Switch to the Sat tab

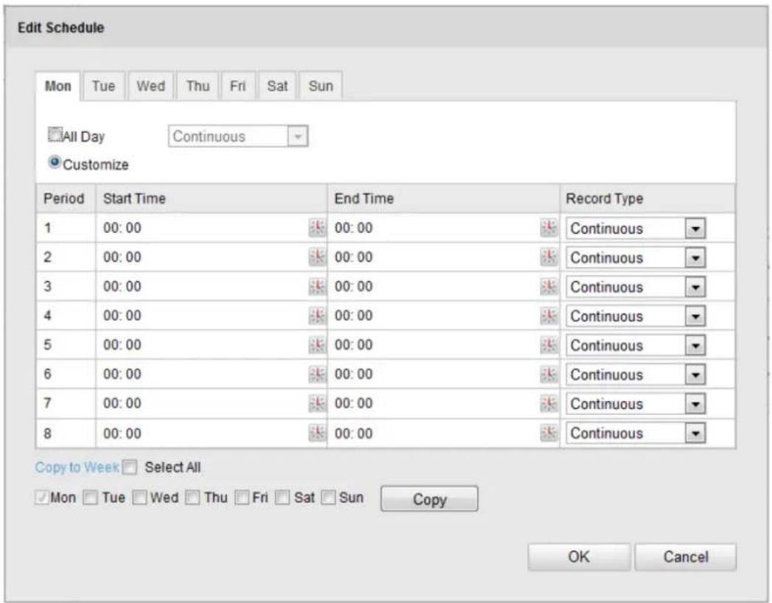pos(277,86)
